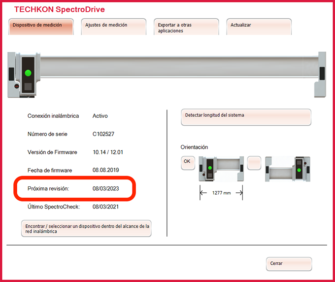Click gray square below green LED
This screenshot has width=335, height=282.
28,87
